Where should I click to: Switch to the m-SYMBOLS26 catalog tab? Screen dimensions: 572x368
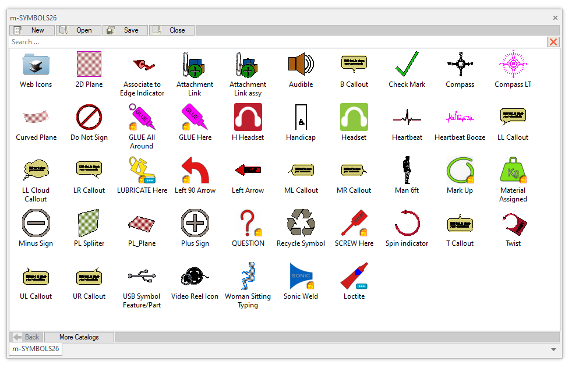click(36, 349)
